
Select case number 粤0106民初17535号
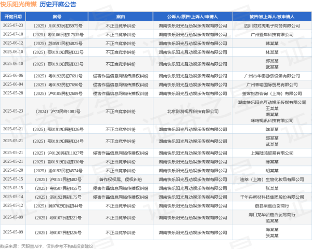(58, 35)
